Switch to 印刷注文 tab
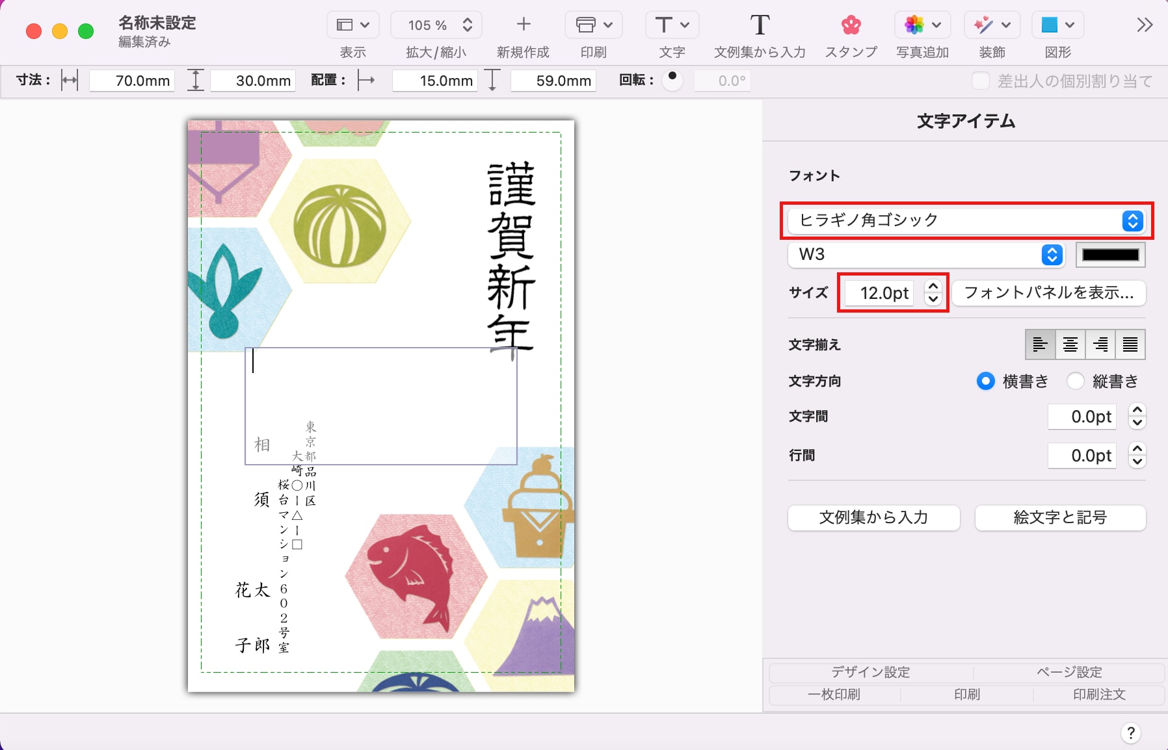 tap(1099, 694)
